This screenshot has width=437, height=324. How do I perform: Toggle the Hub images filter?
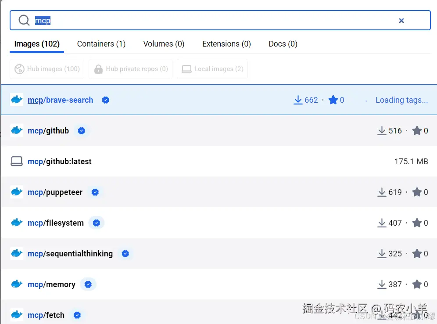click(47, 69)
